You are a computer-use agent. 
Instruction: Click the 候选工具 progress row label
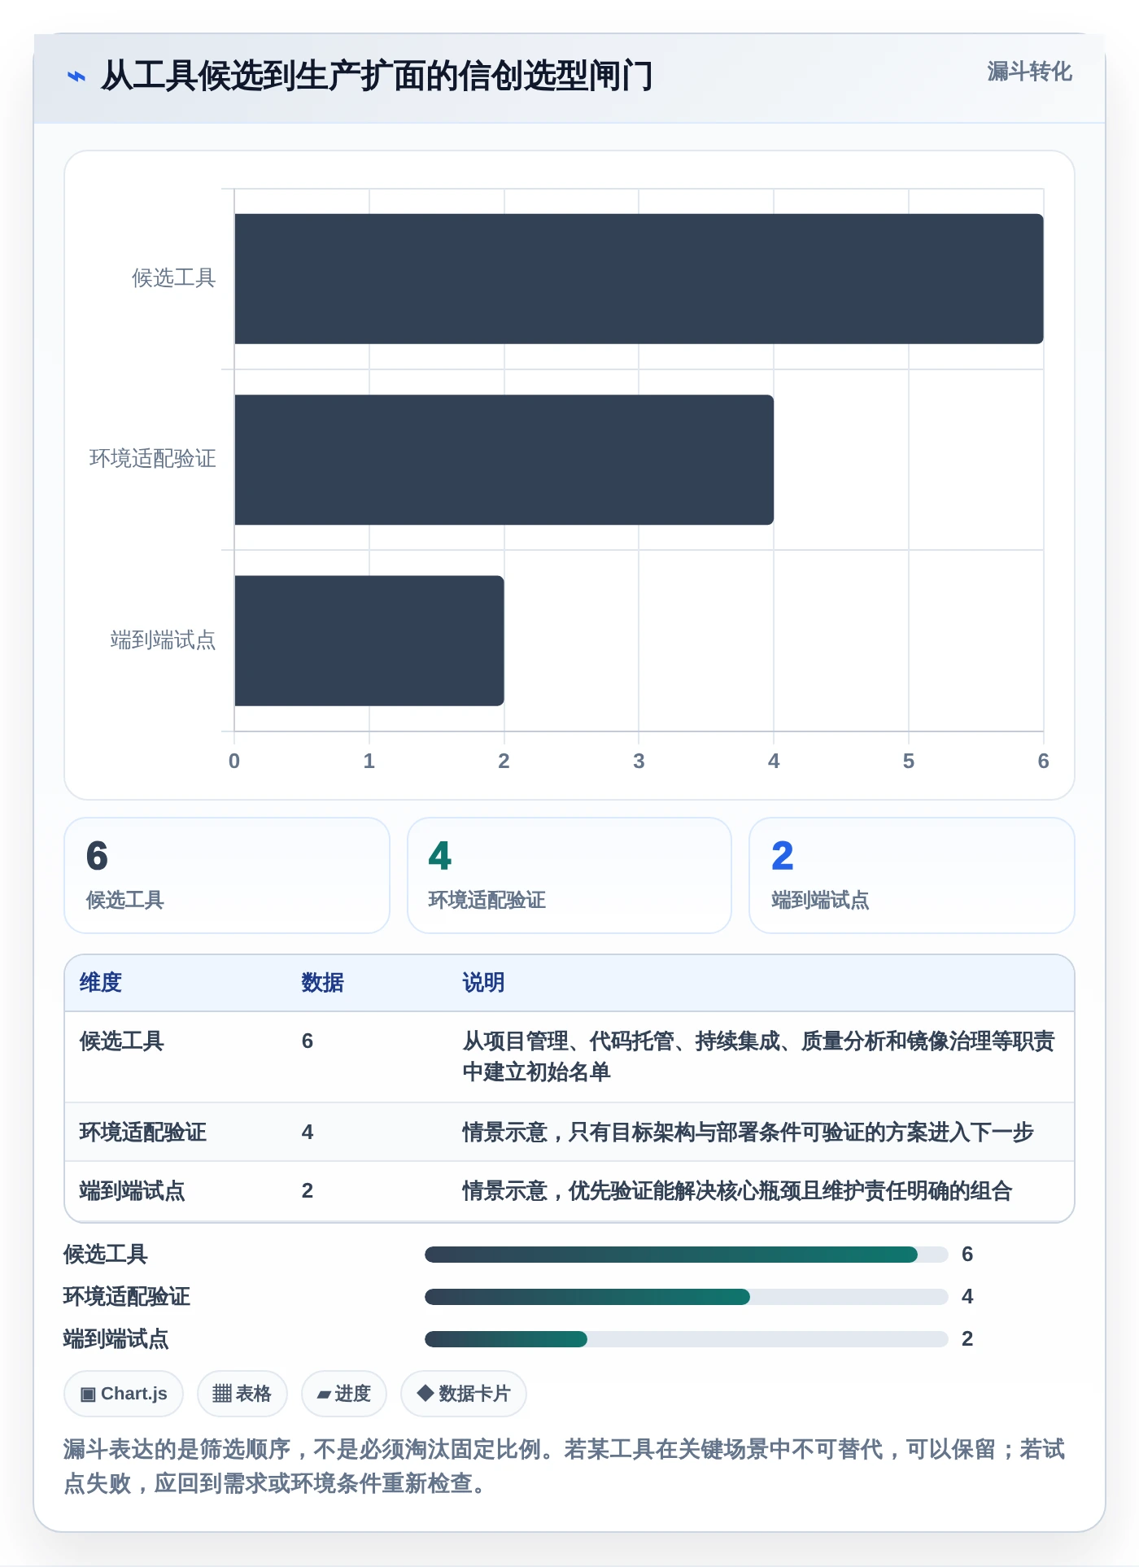pos(106,1255)
